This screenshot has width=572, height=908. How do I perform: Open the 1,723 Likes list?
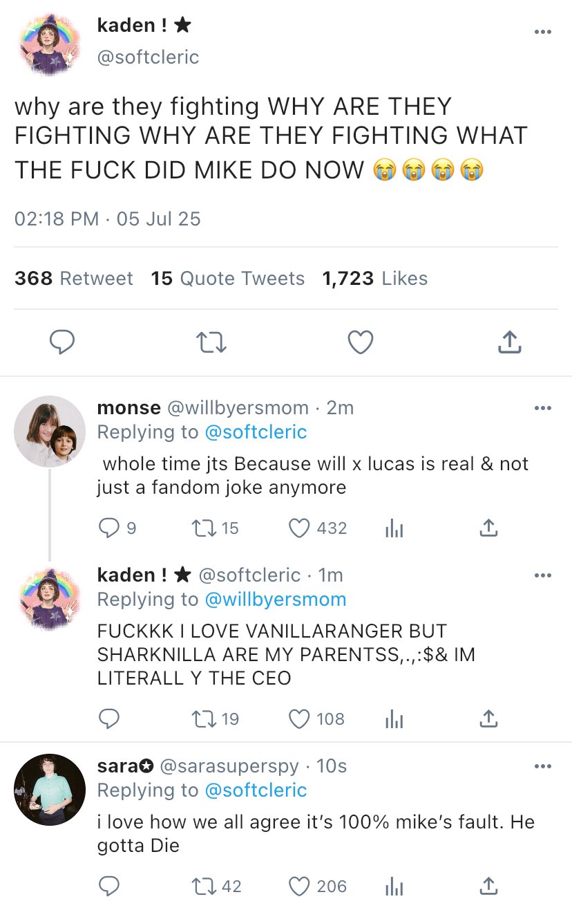click(x=374, y=278)
